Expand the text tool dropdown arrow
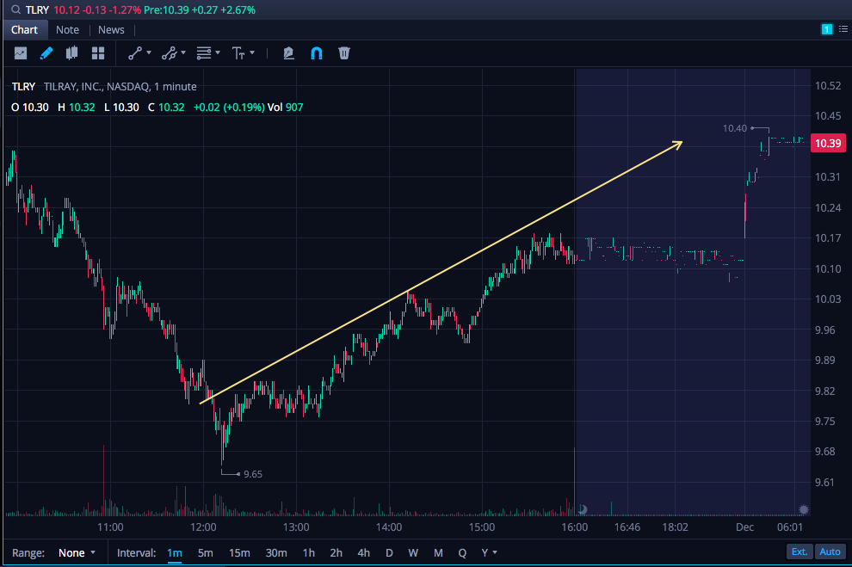Viewport: 852px width, 567px height. (252, 52)
